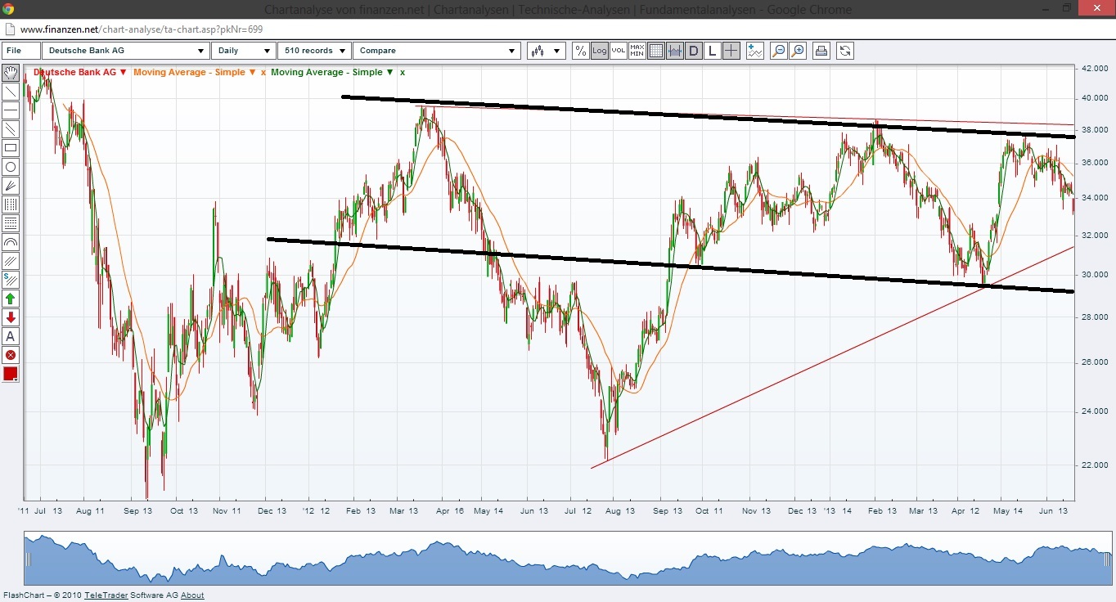The image size is (1116, 602).
Task: Toggle logarithmic scale with the Log button
Action: pos(599,50)
